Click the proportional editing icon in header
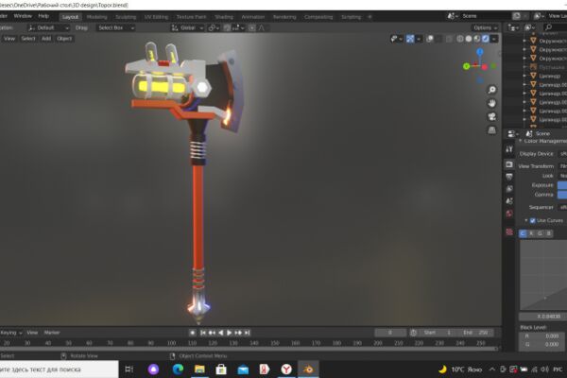Screen dimensions: 567x378 pos(252,27)
